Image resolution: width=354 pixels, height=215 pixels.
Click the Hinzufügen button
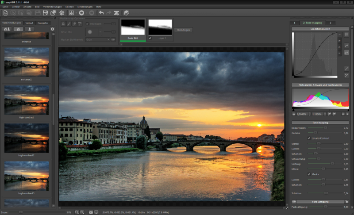[183, 30]
